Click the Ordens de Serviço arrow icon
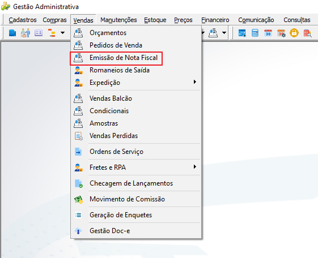The width and height of the screenshot is (318, 258). [78, 152]
